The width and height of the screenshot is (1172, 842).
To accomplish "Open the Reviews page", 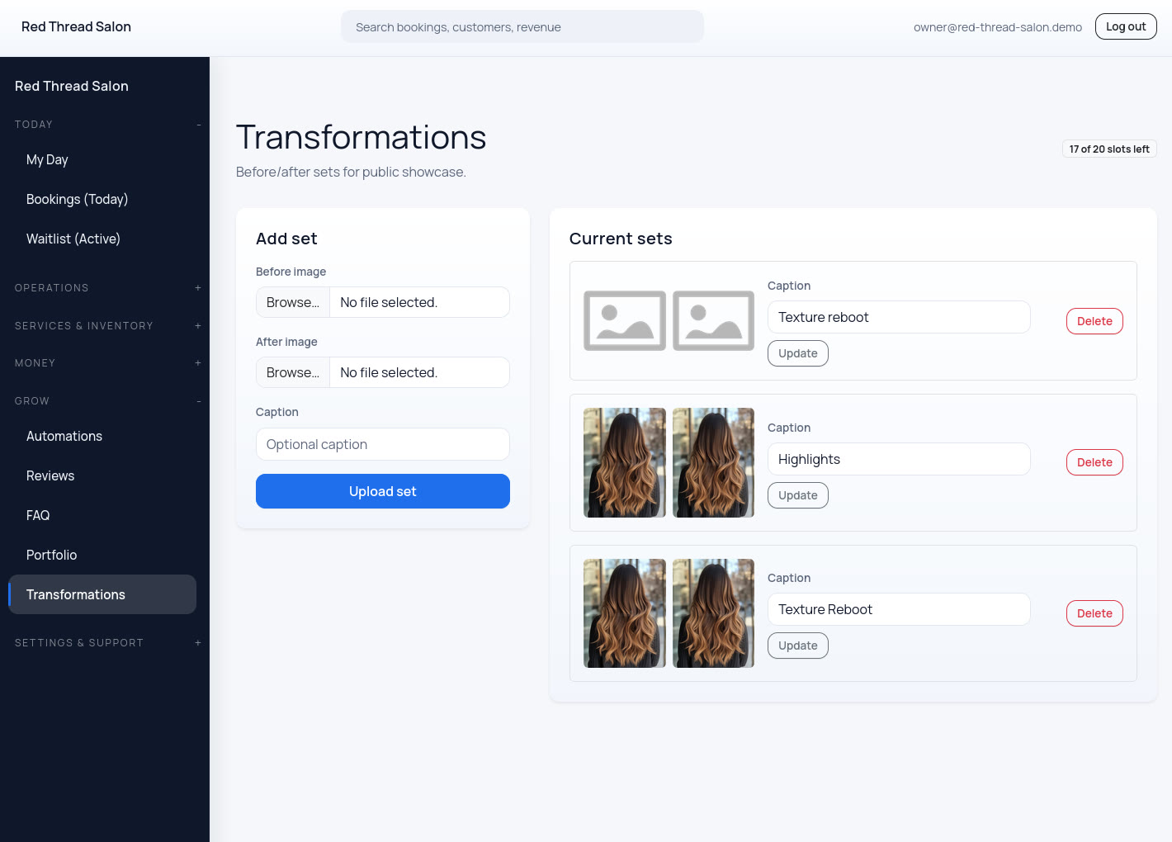I will click(50, 475).
